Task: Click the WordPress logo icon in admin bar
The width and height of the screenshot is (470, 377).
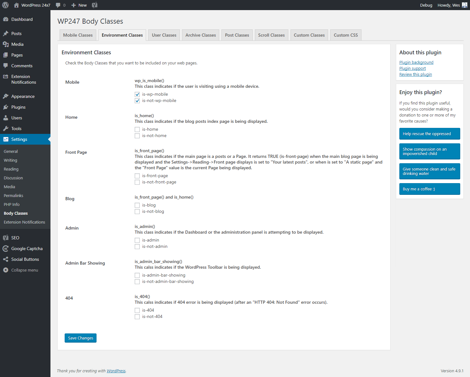Action: (x=5, y=5)
